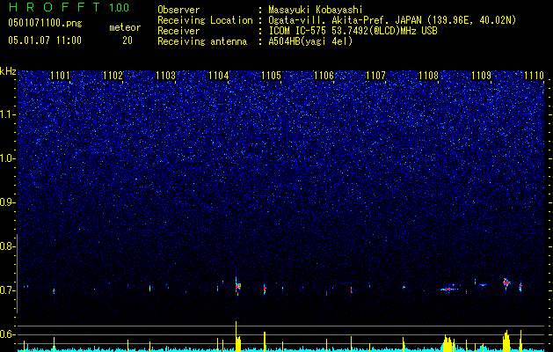This screenshot has height=352, width=553.
Task: Click the 0.6 kHz axis label
Action: 7,334
